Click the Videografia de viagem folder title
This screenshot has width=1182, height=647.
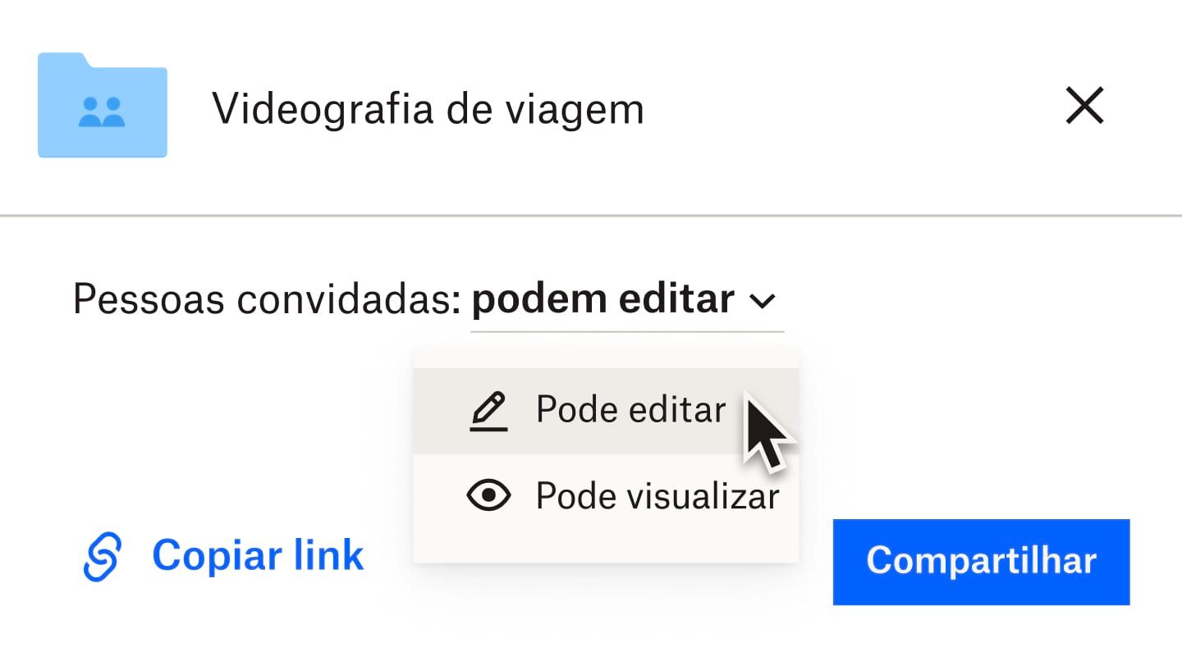tap(428, 108)
